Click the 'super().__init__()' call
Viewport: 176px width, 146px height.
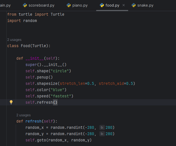46,65
